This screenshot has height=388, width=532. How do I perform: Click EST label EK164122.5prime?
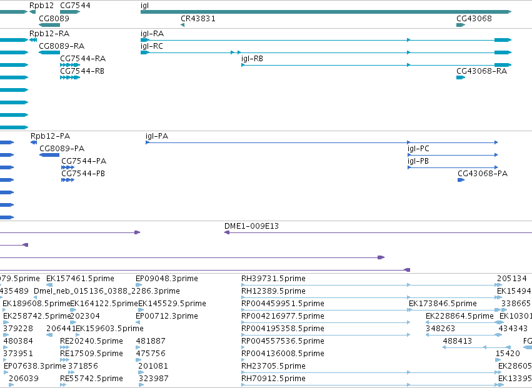pos(104,304)
